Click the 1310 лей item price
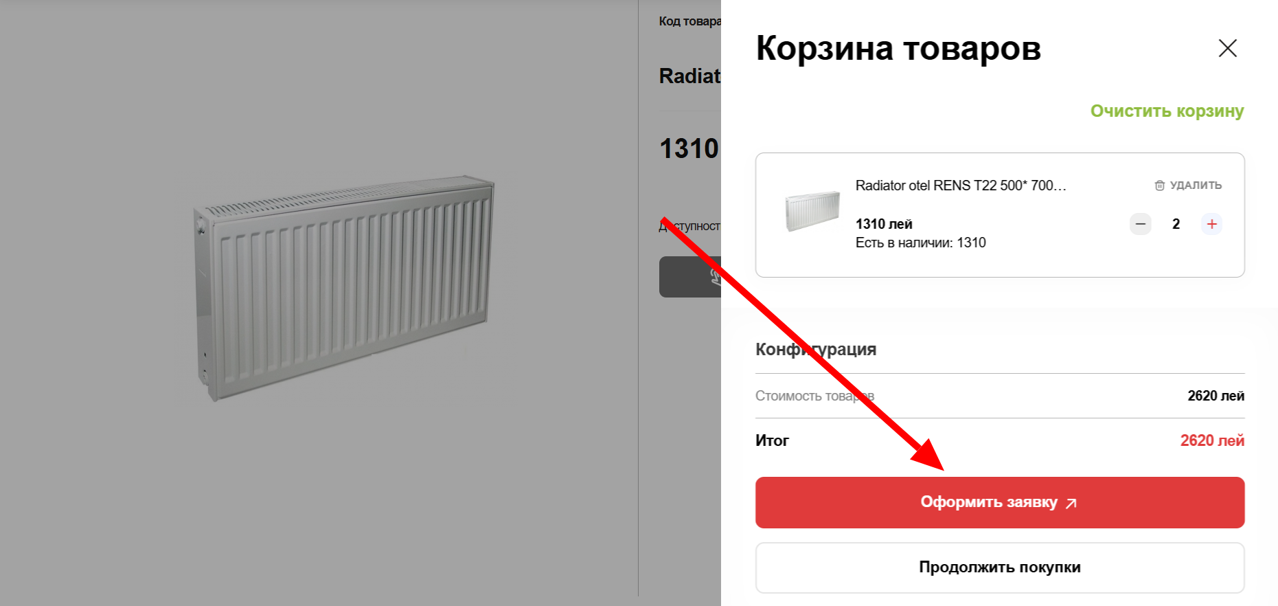 click(x=884, y=224)
